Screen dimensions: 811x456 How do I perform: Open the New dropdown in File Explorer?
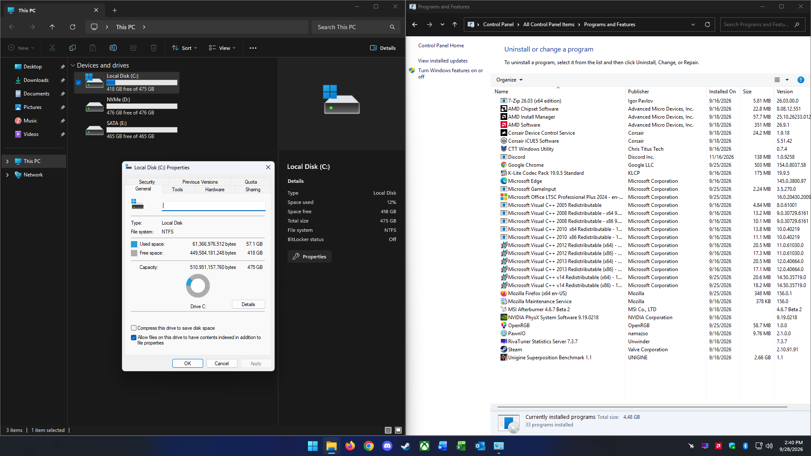point(21,48)
